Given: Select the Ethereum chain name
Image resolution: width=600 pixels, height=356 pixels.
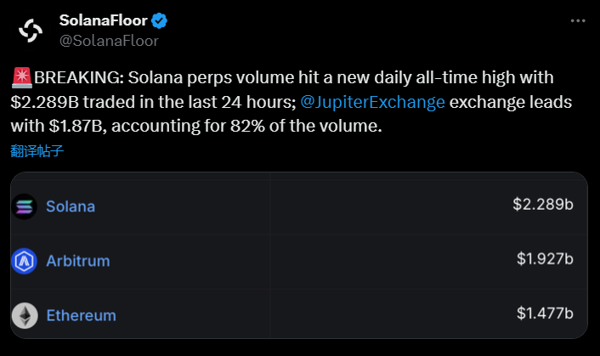Looking at the screenshot, I should coord(81,315).
